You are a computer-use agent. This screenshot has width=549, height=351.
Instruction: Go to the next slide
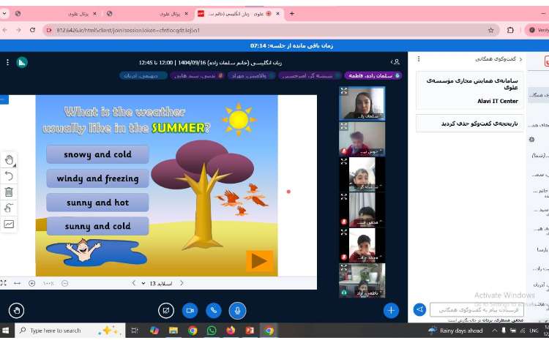pos(133,283)
